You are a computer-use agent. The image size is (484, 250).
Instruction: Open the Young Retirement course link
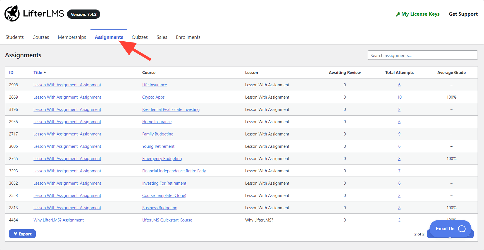158,146
